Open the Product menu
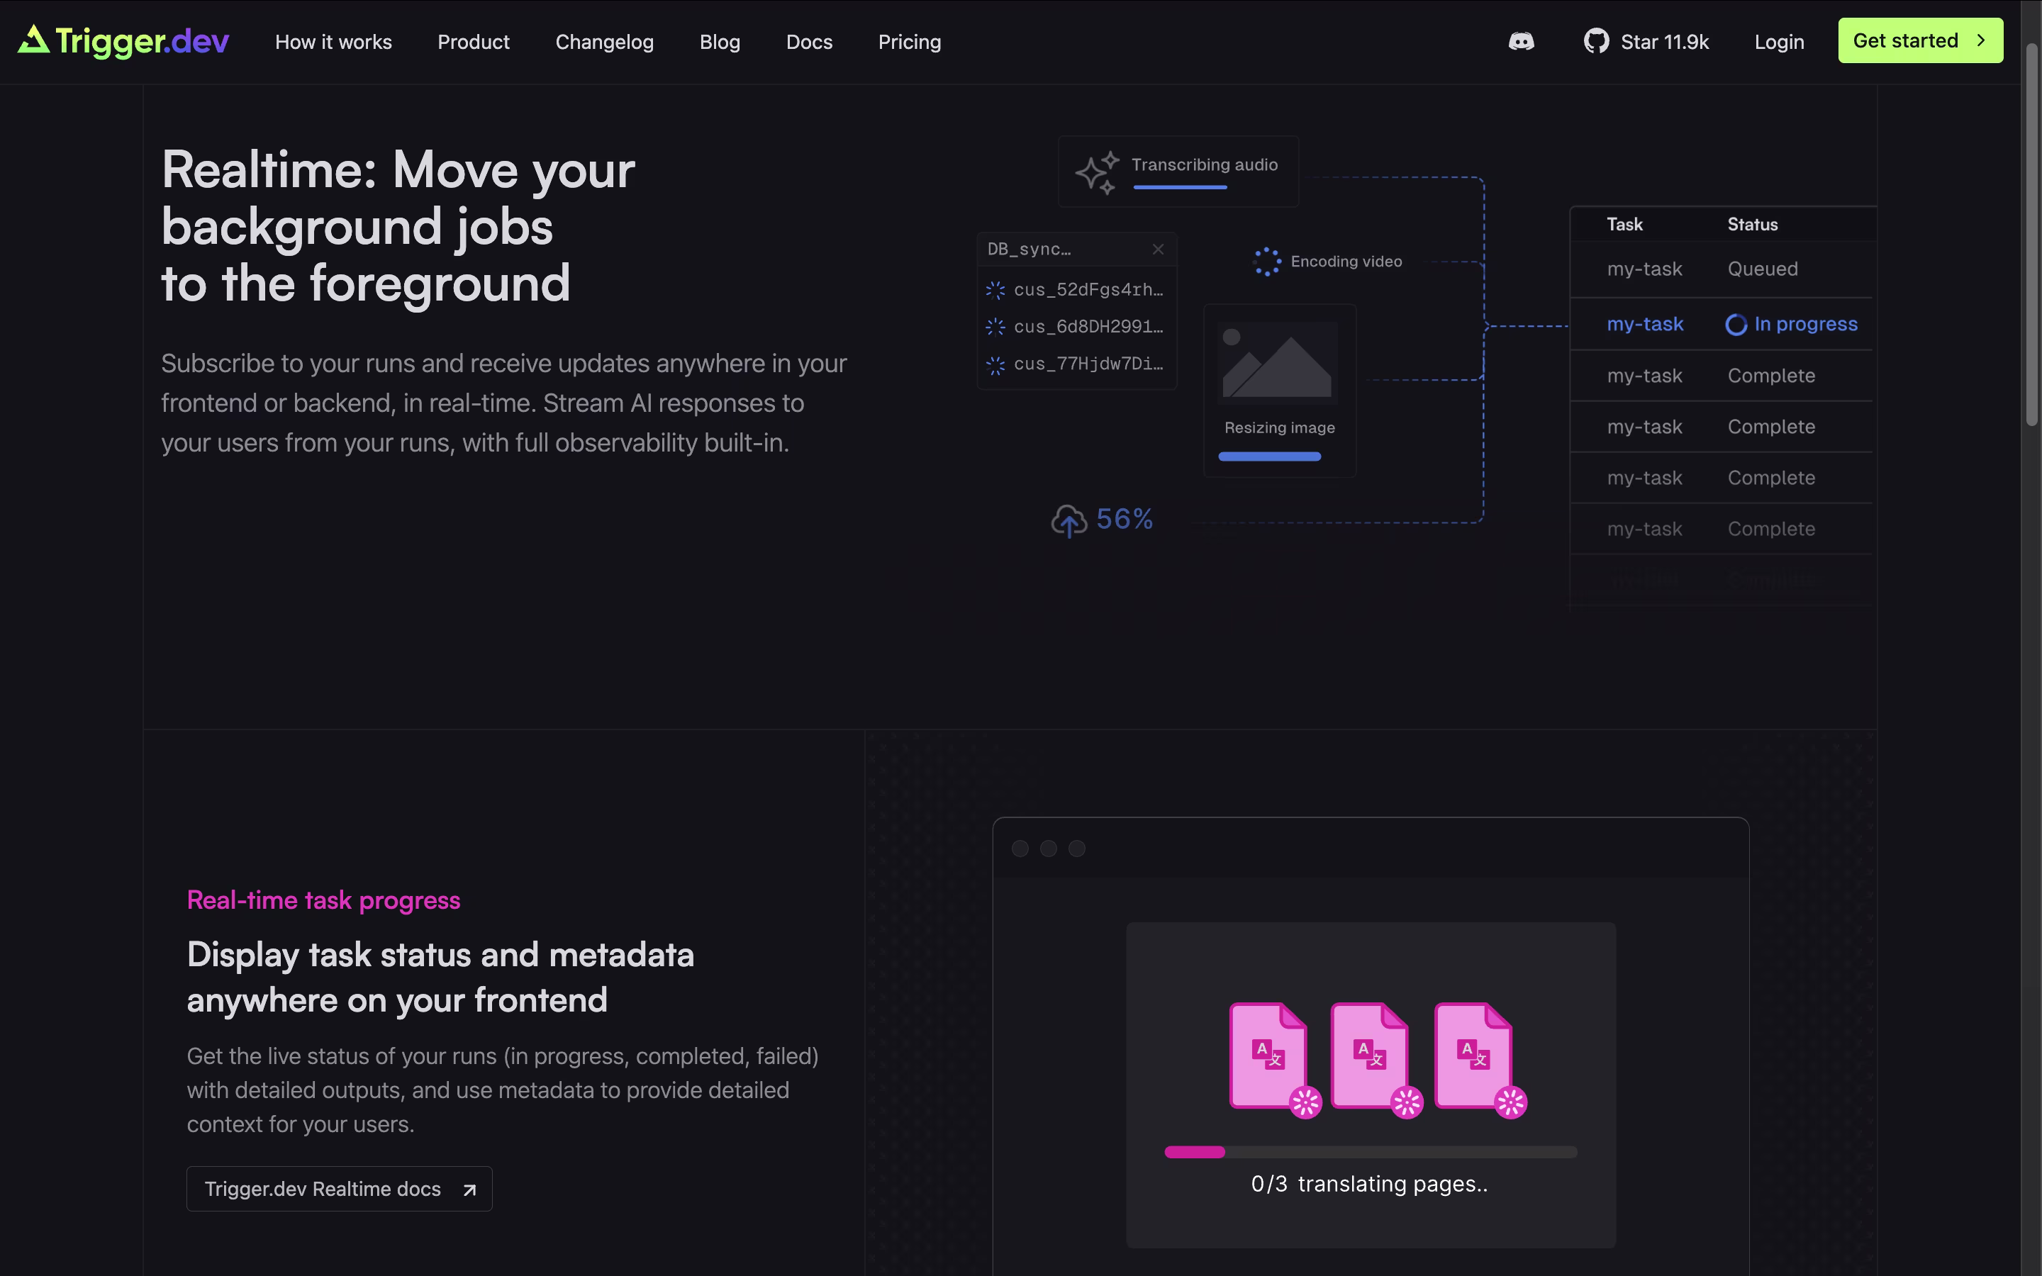The image size is (2042, 1276). (474, 41)
